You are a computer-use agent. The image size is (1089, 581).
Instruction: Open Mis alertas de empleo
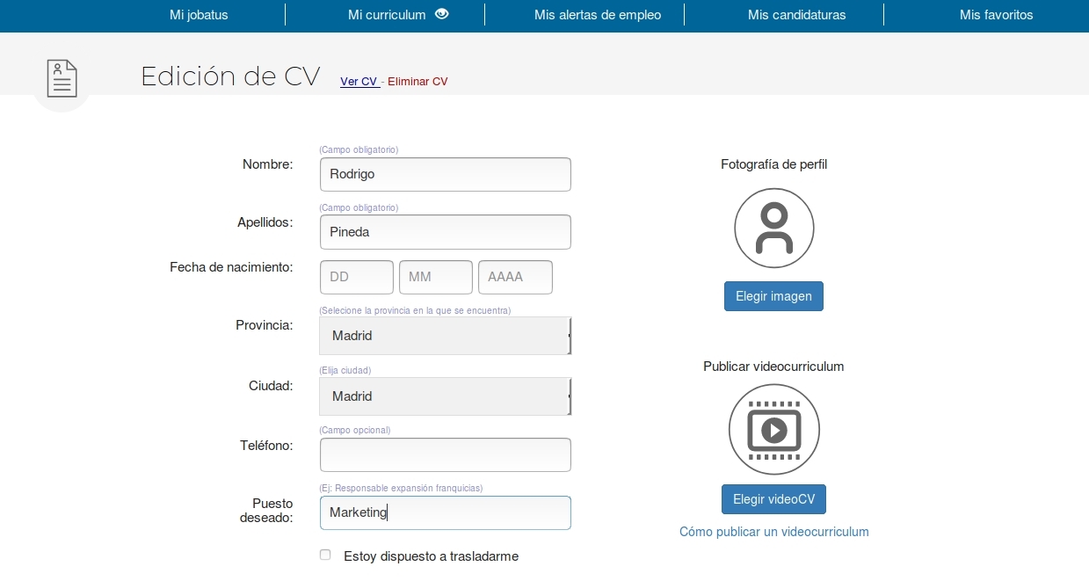click(597, 15)
